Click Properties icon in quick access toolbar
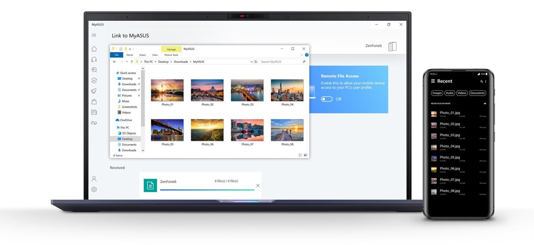This screenshot has height=245, width=534. (x=121, y=49)
